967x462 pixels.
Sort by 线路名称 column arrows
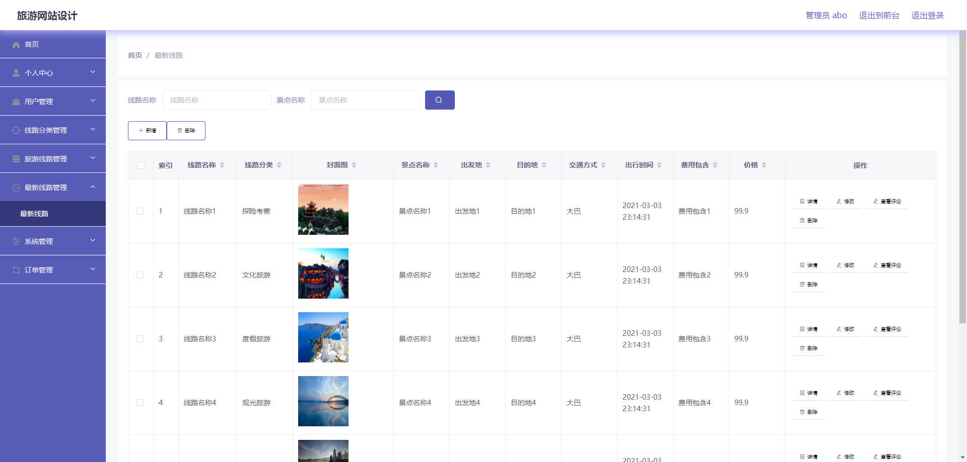click(x=222, y=165)
